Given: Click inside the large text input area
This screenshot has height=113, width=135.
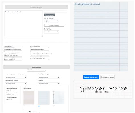Looking at the screenshot, I should click(24, 24).
